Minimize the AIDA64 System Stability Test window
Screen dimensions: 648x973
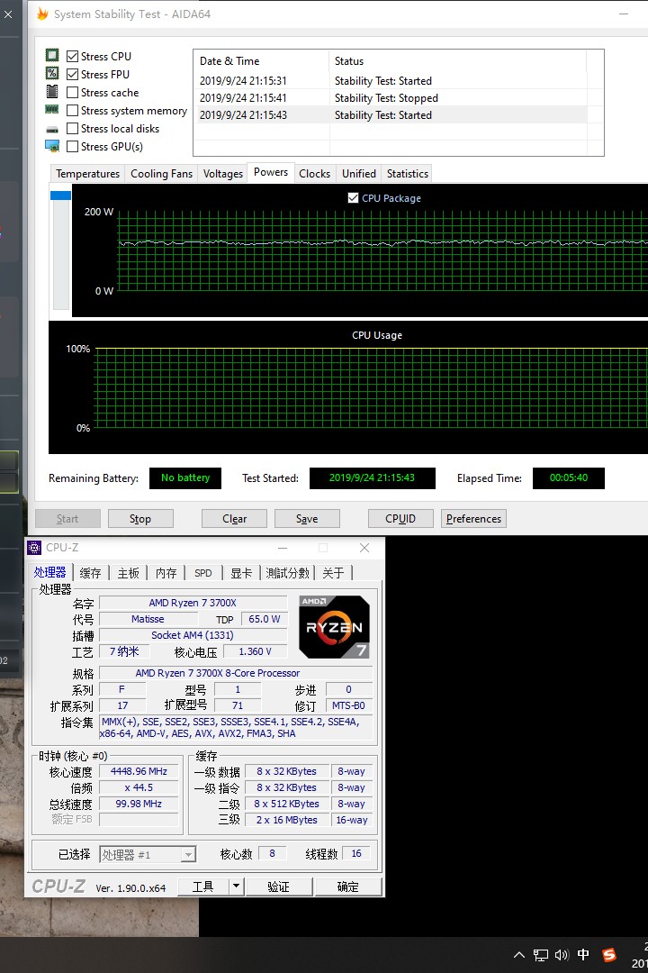(624, 14)
